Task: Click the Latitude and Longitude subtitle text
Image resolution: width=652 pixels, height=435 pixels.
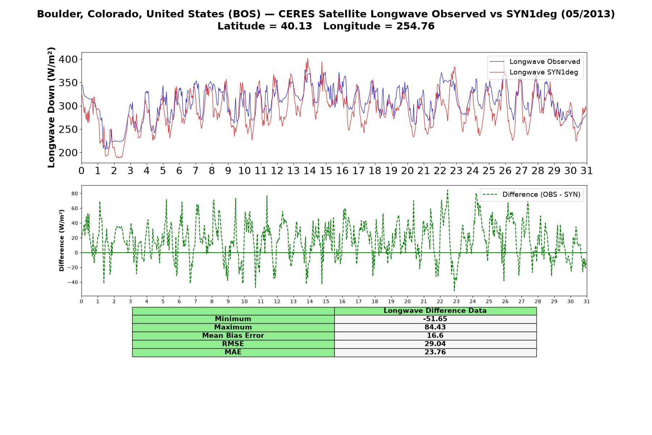Action: pyautogui.click(x=326, y=26)
